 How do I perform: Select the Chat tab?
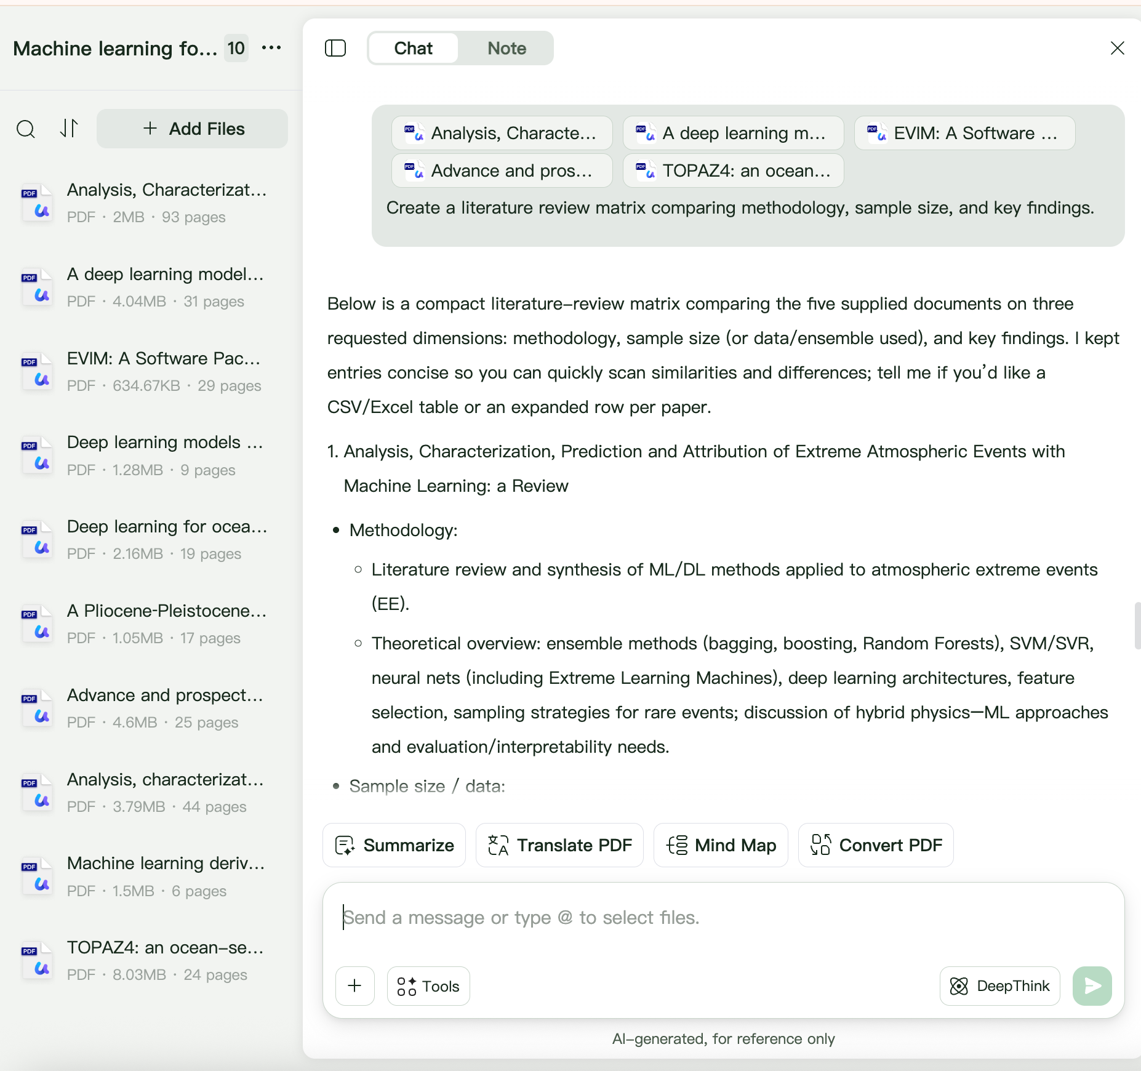point(413,48)
